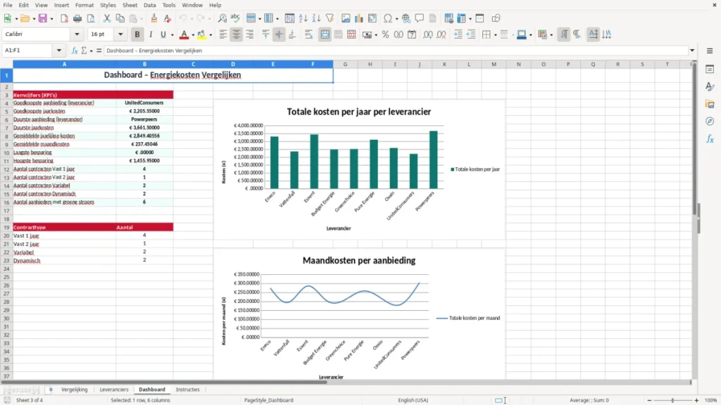The height and width of the screenshot is (405, 721).
Task: Toggle Bold formatting
Action: [x=137, y=34]
